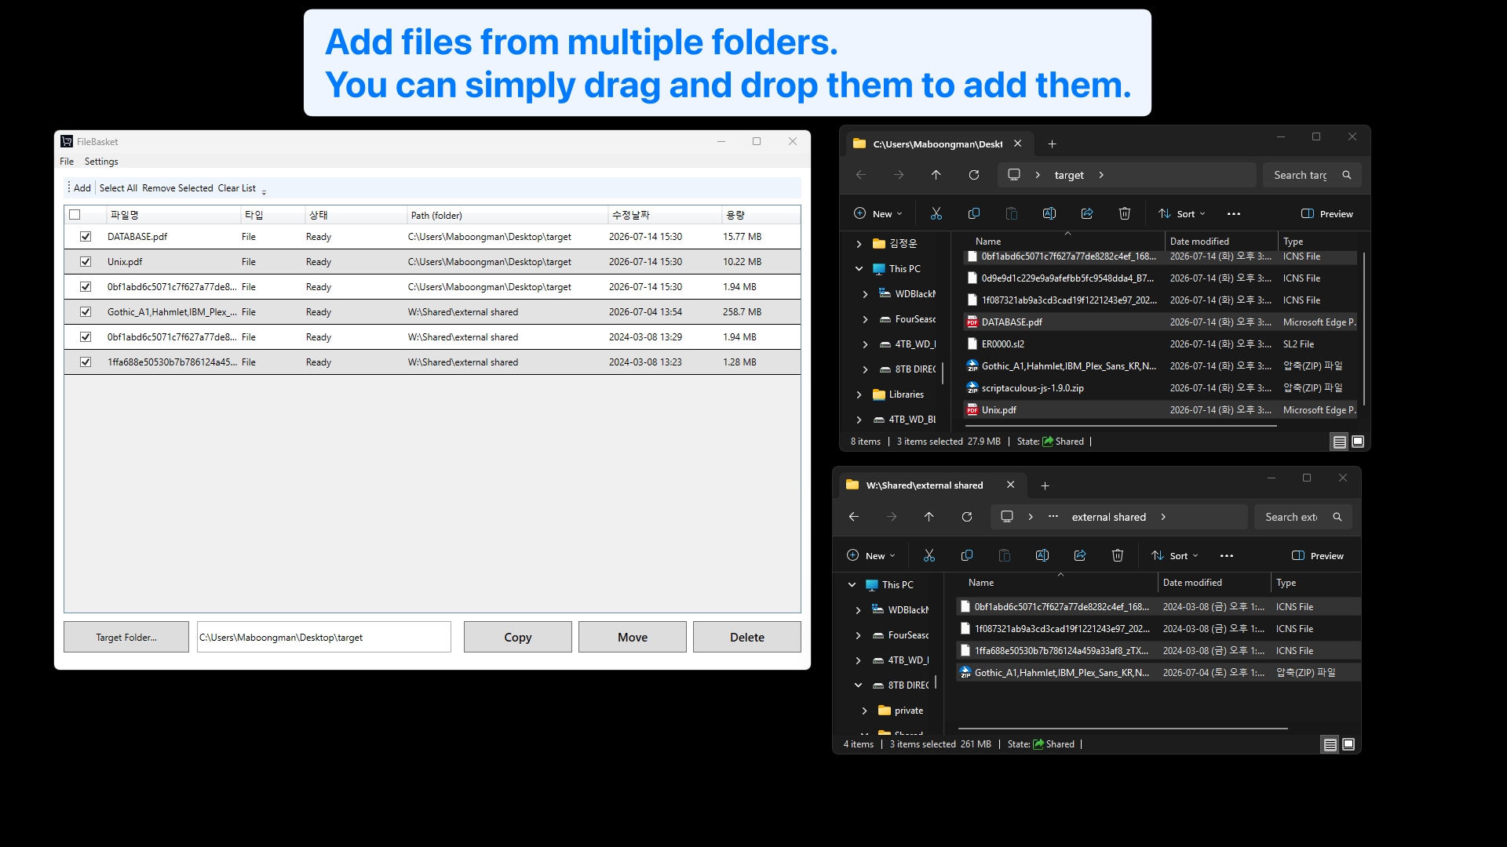Image resolution: width=1507 pixels, height=847 pixels.
Task: Toggle the select-all header checkbox in FileBasket
Action: coord(75,214)
